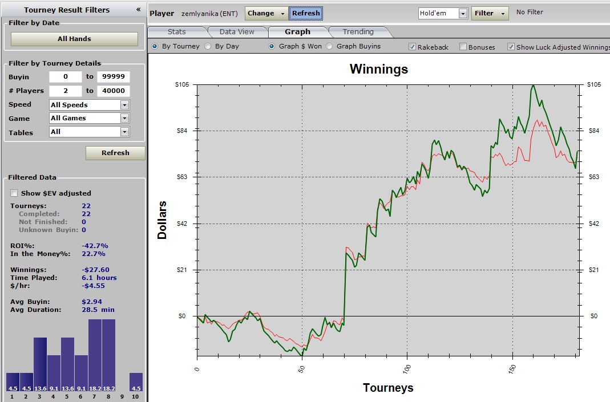
Task: Open the Speed dropdown
Action: [124, 105]
